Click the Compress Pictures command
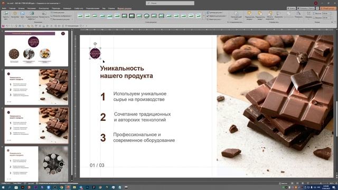This screenshot has height=190, width=338. point(58,13)
